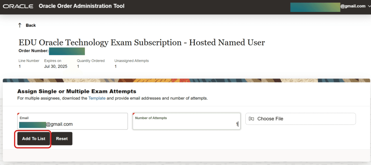
Task: Click the Back link text
Action: pyautogui.click(x=31, y=25)
